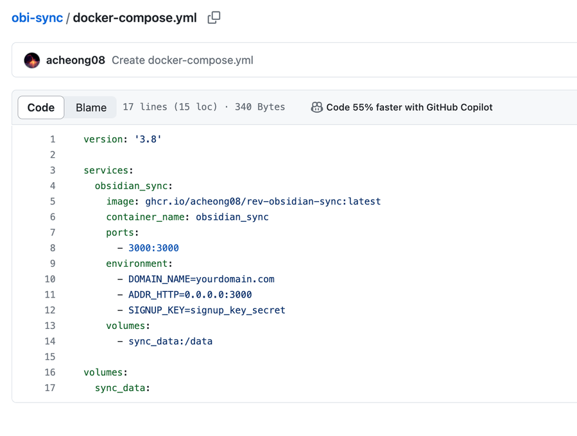The height and width of the screenshot is (436, 577).
Task: Click the 'SIGNUP_KEY=signup_key_secret' entry
Action: click(207, 310)
